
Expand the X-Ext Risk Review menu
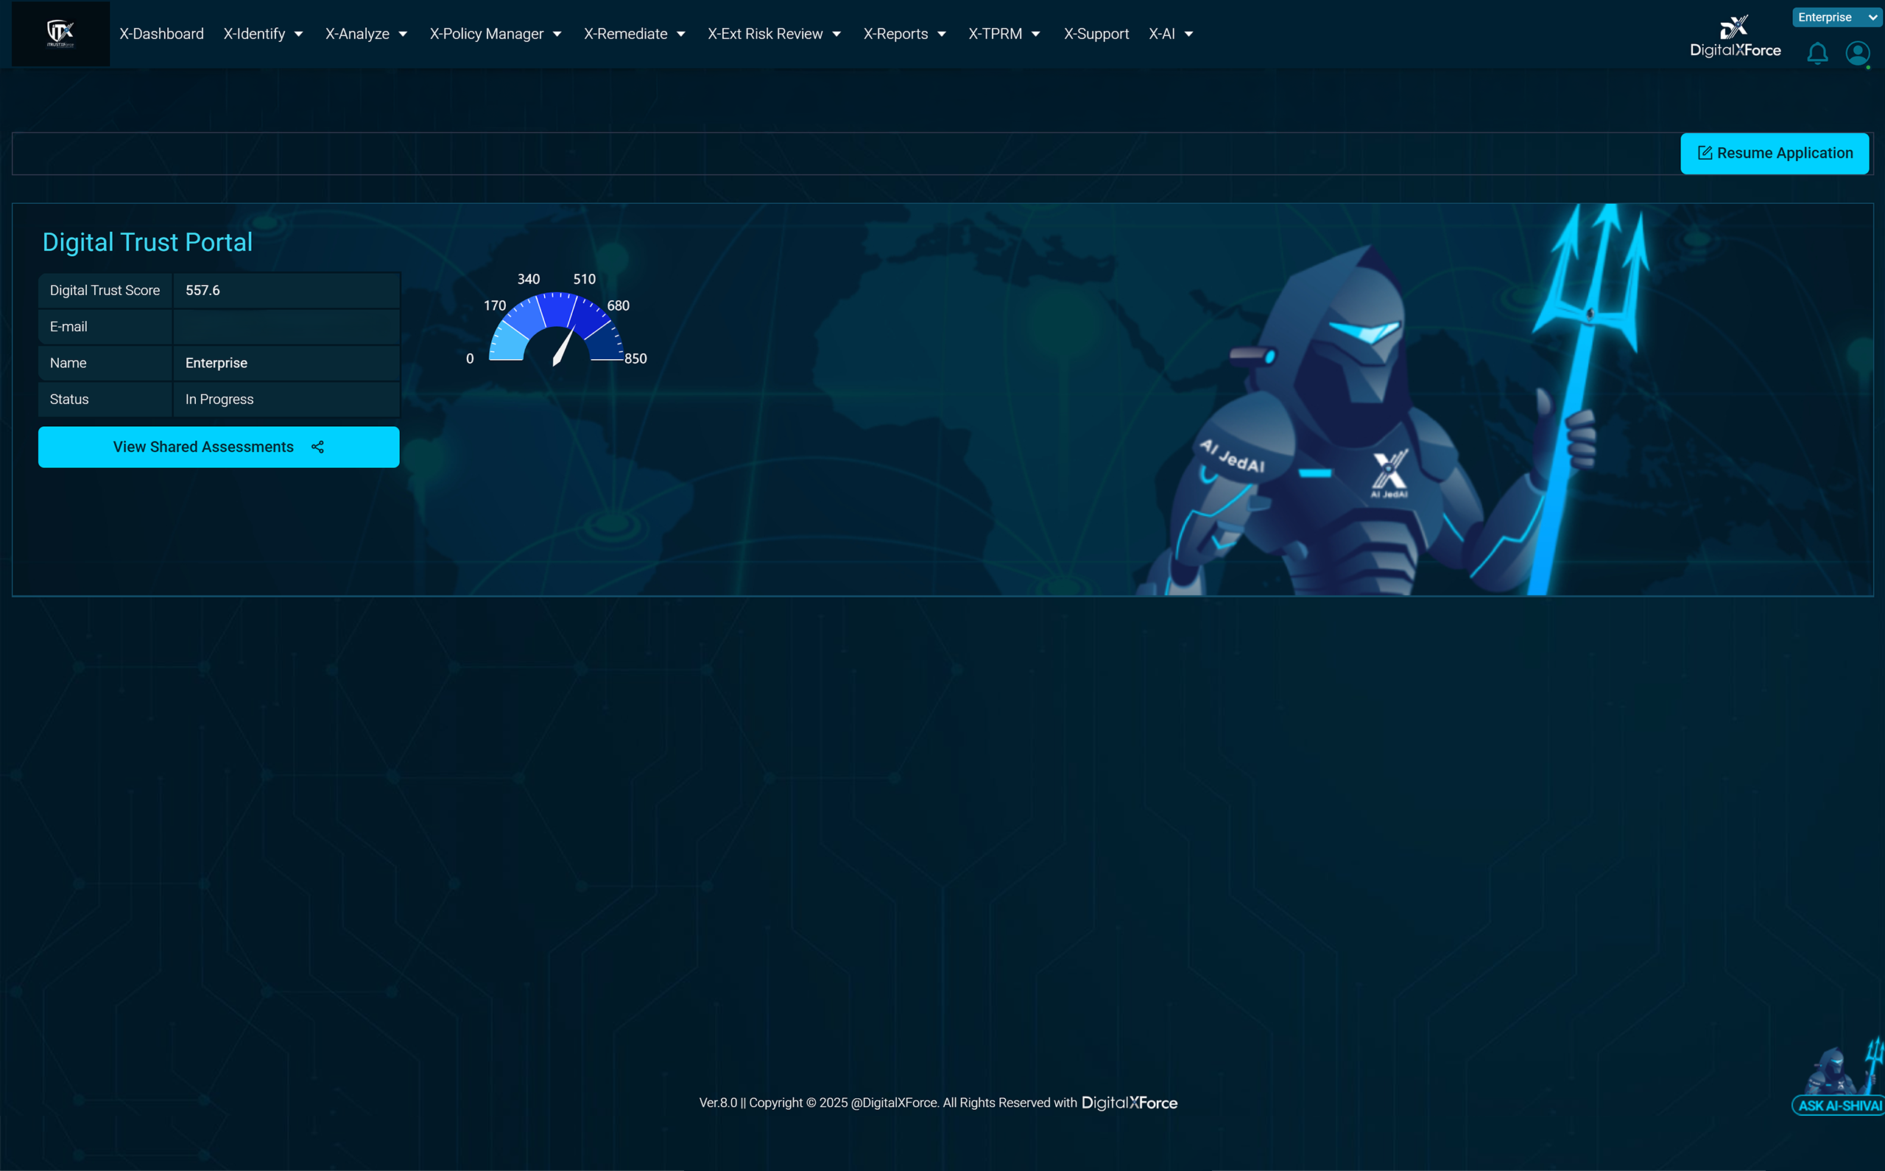tap(773, 34)
